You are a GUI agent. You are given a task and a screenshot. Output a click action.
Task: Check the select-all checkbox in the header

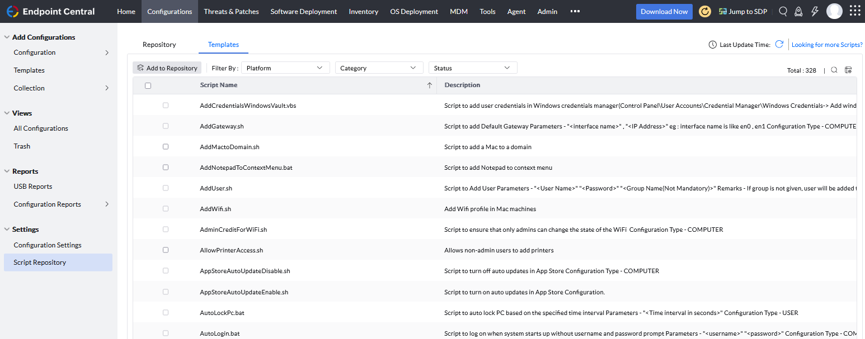click(148, 85)
